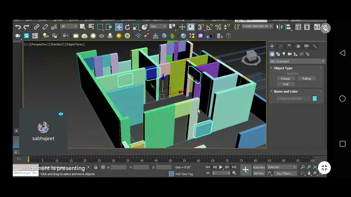Activate the Select and Scale tool

click(x=136, y=27)
